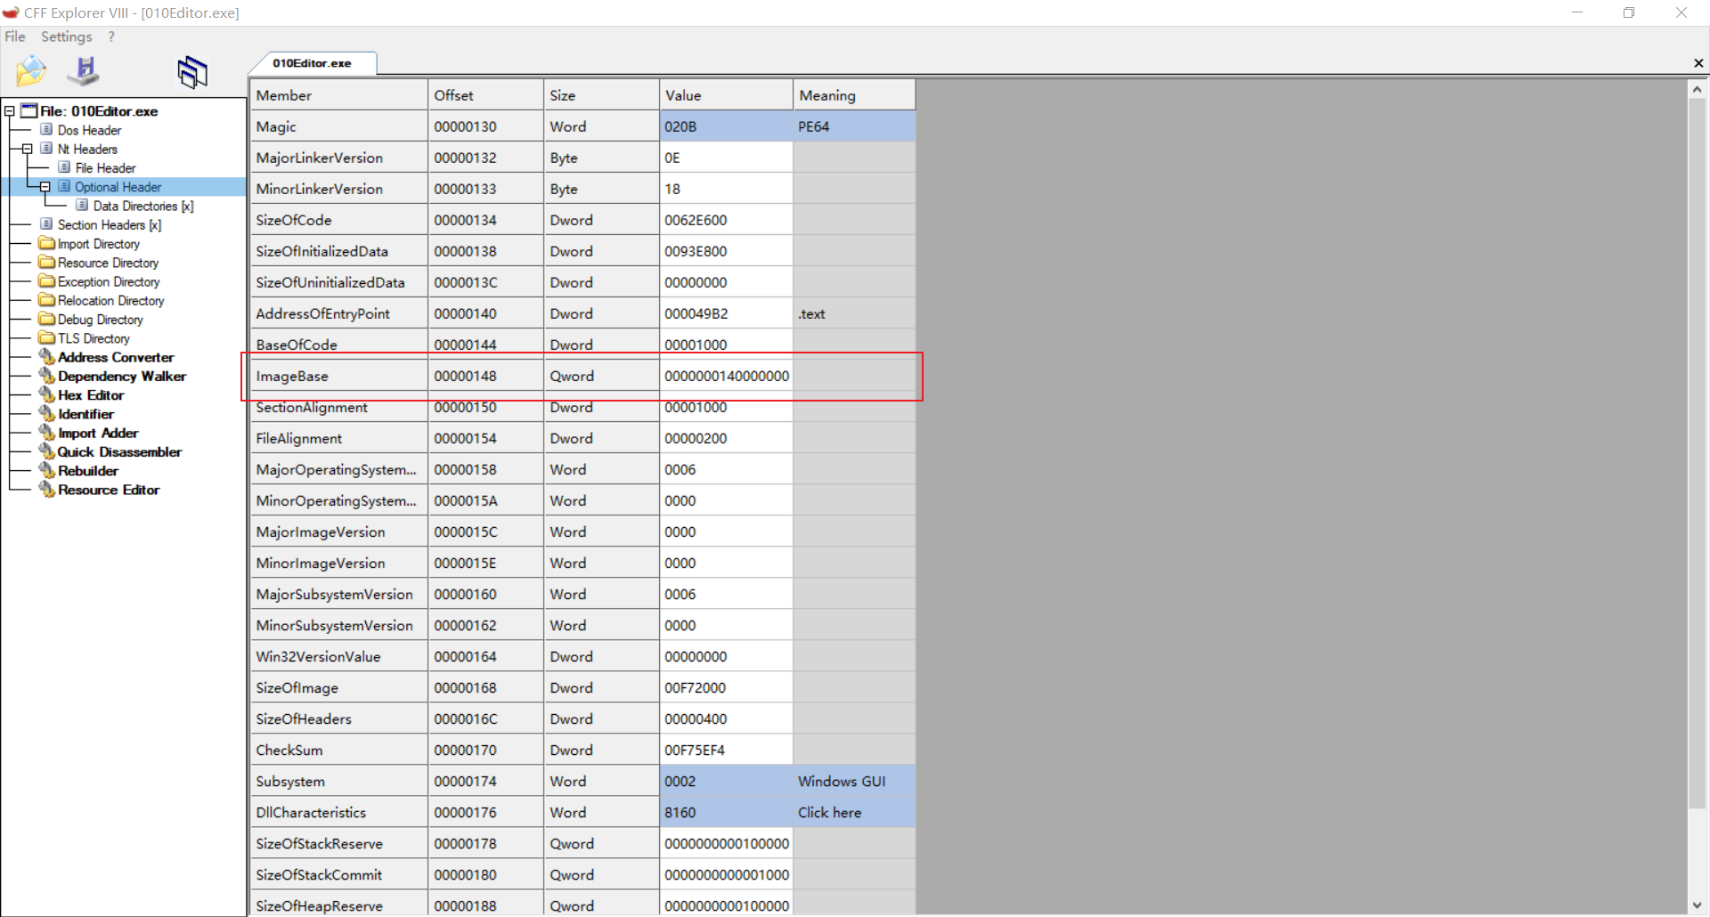The height and width of the screenshot is (917, 1710).
Task: Click the Rebuilder tool icon
Action: [47, 471]
